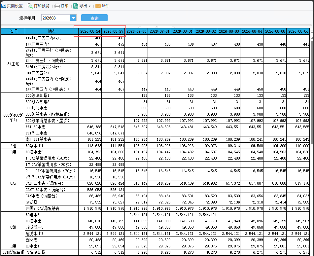This screenshot has width=314, height=256.
Task: Click the CAN department cell
Action: coord(13,183)
